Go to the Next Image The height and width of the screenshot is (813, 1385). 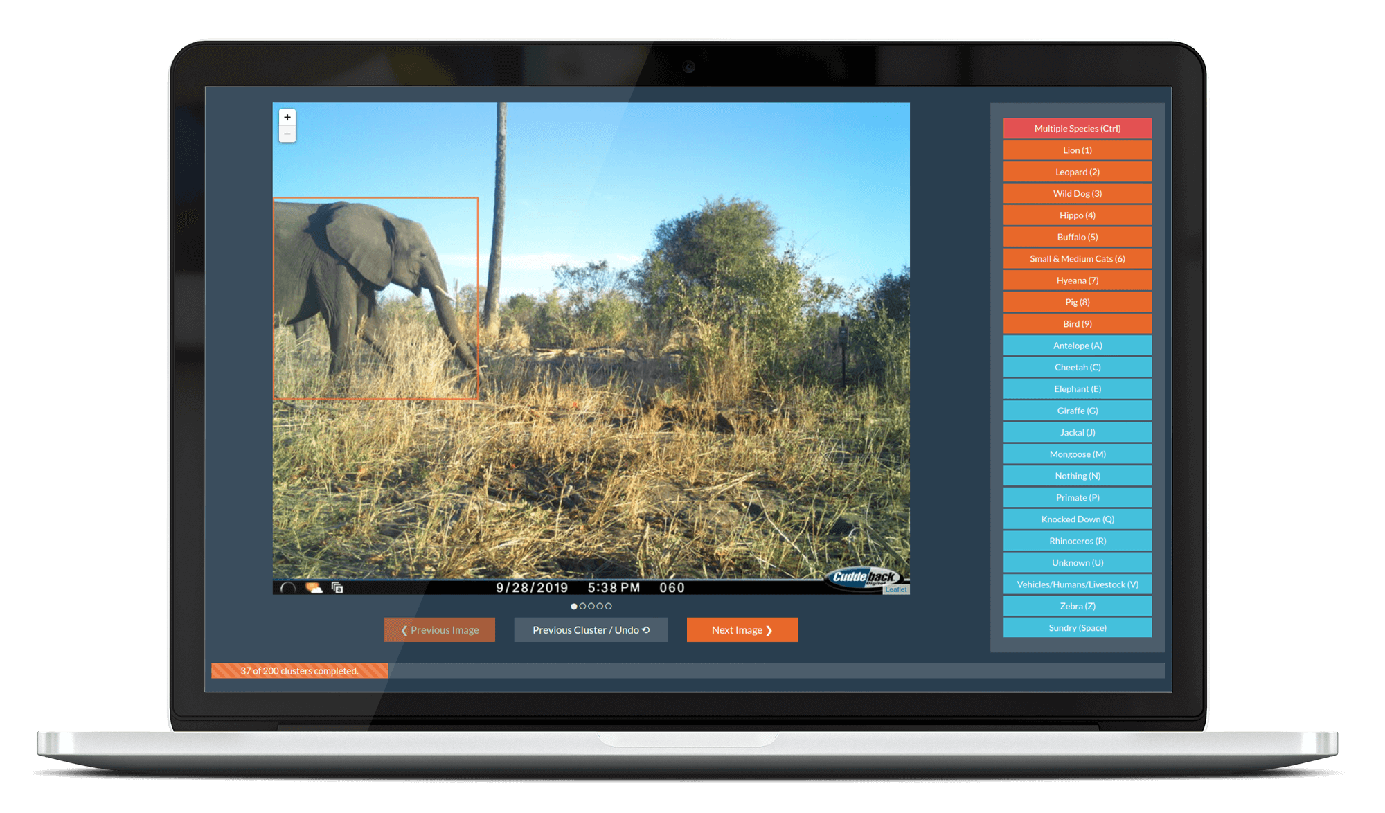point(742,630)
